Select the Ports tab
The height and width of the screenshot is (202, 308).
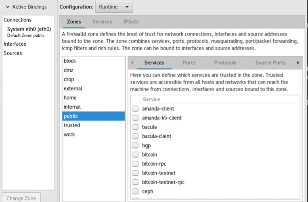(x=189, y=63)
